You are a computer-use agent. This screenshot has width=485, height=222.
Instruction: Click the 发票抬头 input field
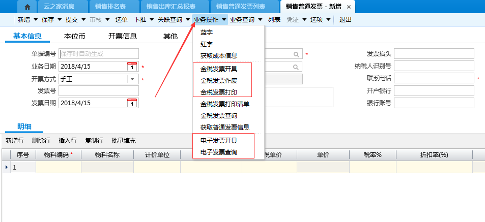(434, 54)
